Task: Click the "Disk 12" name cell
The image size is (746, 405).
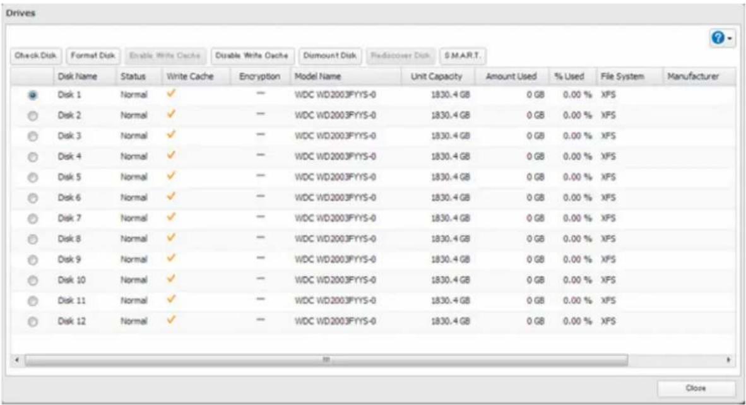Action: pos(72,321)
